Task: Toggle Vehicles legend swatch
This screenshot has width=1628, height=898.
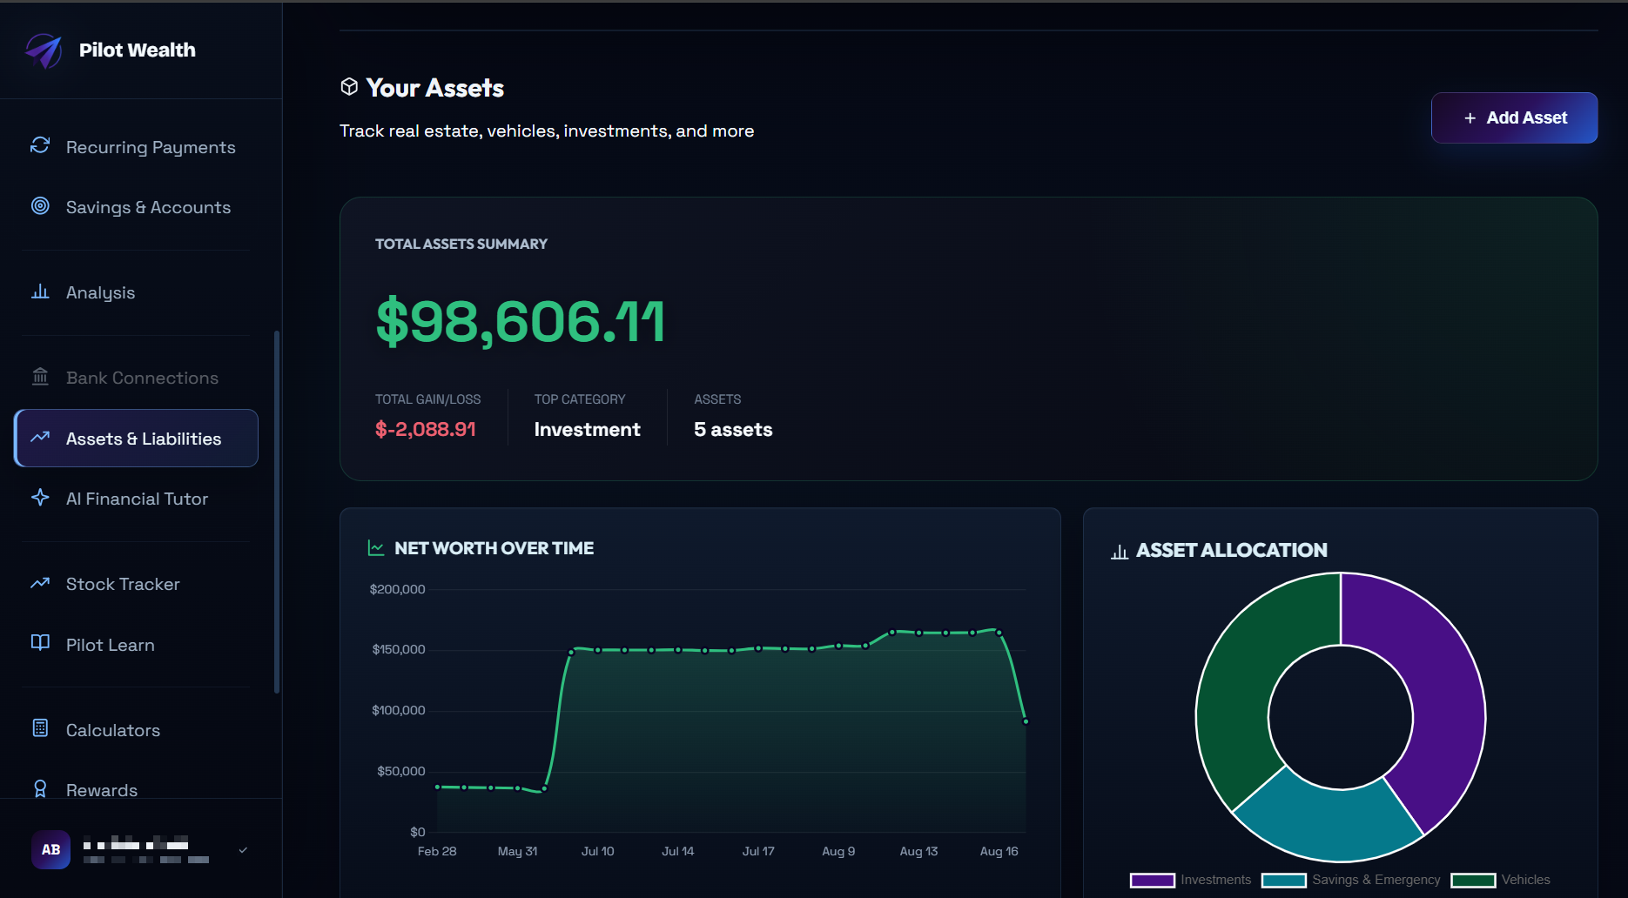Action: tap(1473, 880)
